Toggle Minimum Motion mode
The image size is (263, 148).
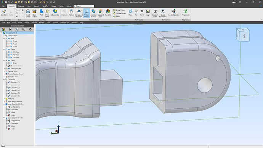point(87,13)
